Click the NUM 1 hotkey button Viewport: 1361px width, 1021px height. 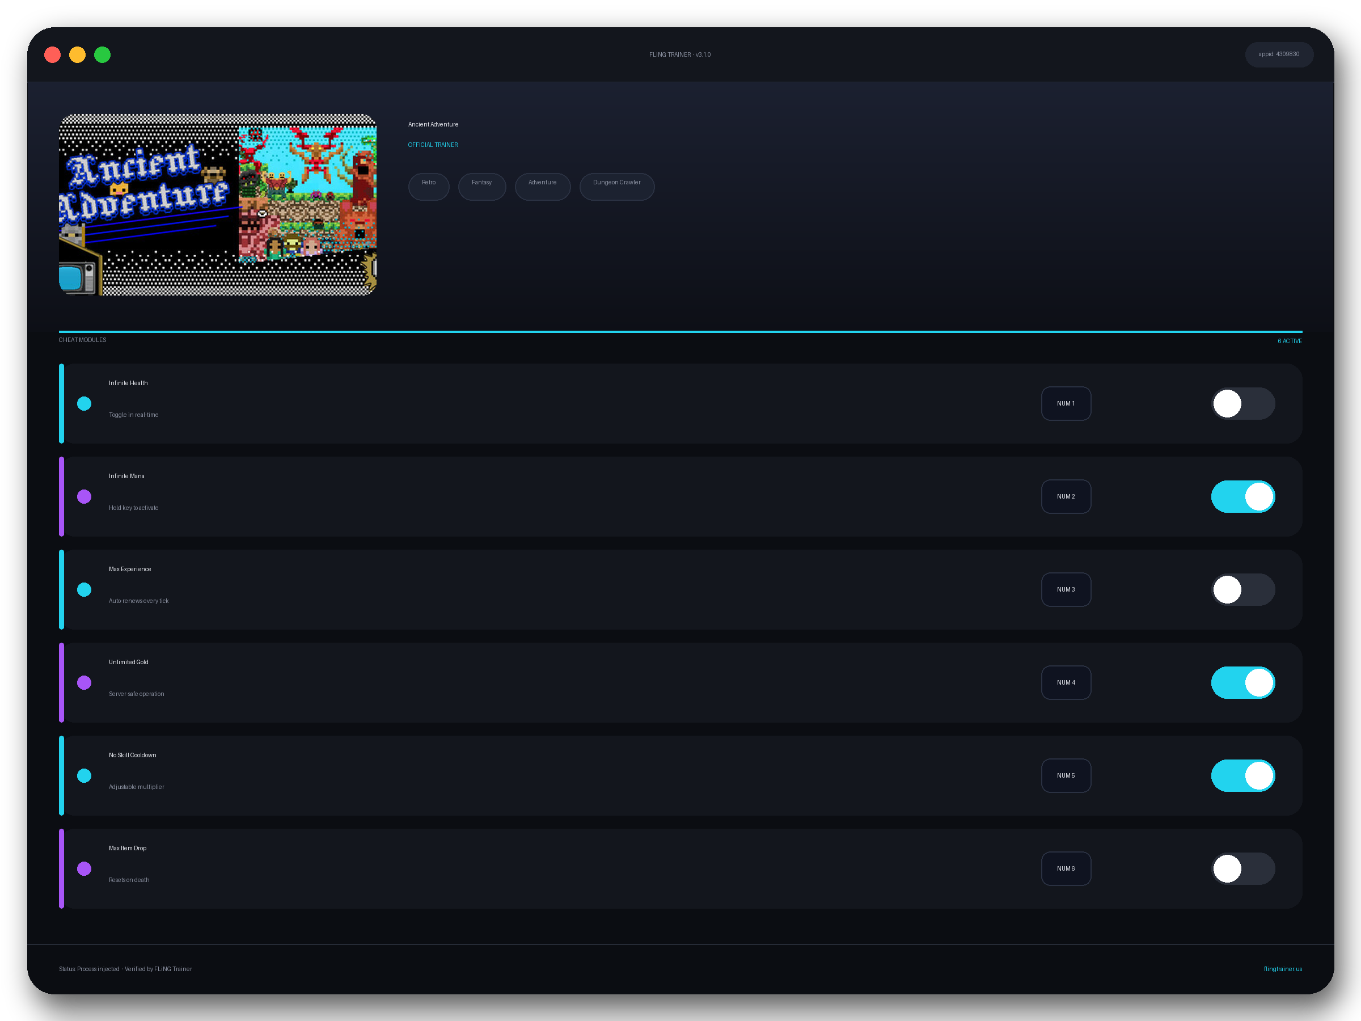click(1066, 404)
